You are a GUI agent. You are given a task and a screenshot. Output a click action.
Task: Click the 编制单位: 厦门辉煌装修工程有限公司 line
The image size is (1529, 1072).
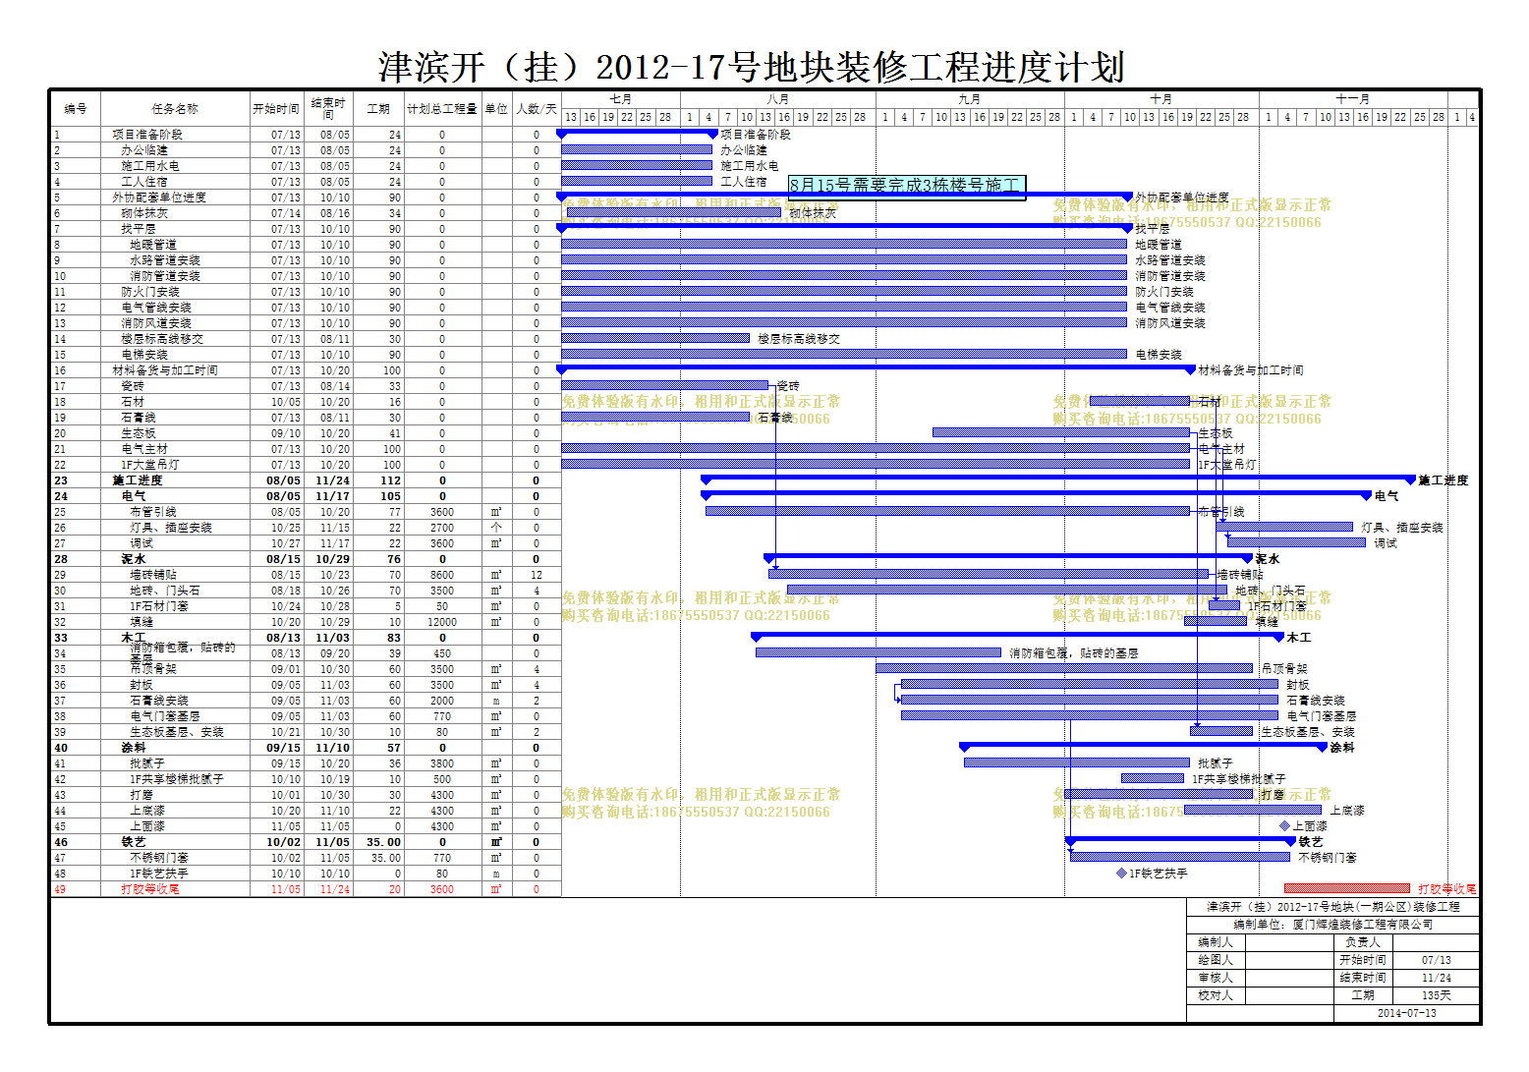[x=1333, y=925]
